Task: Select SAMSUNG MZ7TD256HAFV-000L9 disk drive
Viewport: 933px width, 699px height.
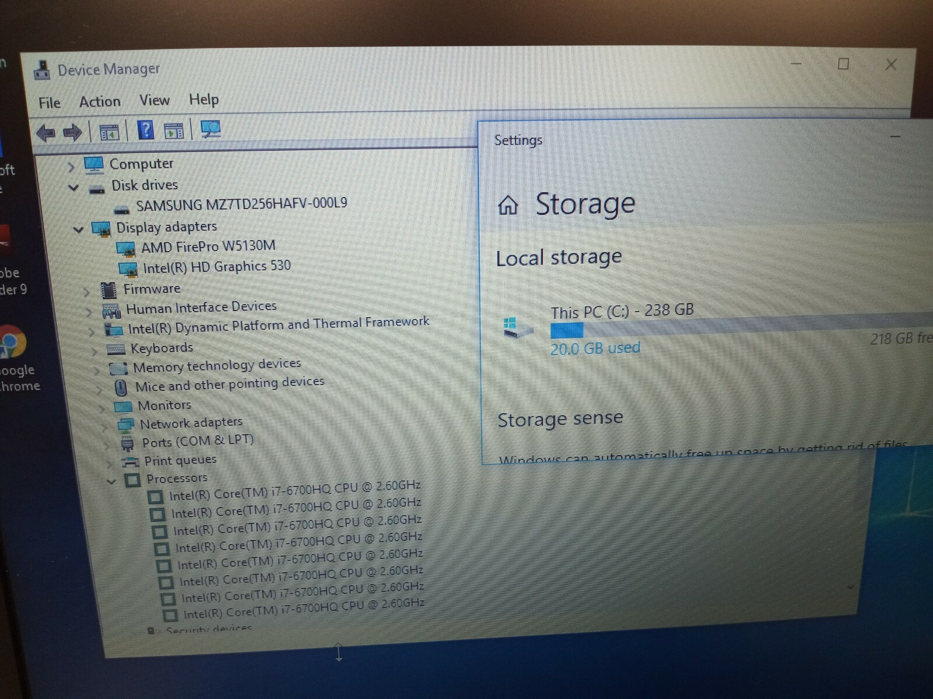Action: tap(241, 204)
